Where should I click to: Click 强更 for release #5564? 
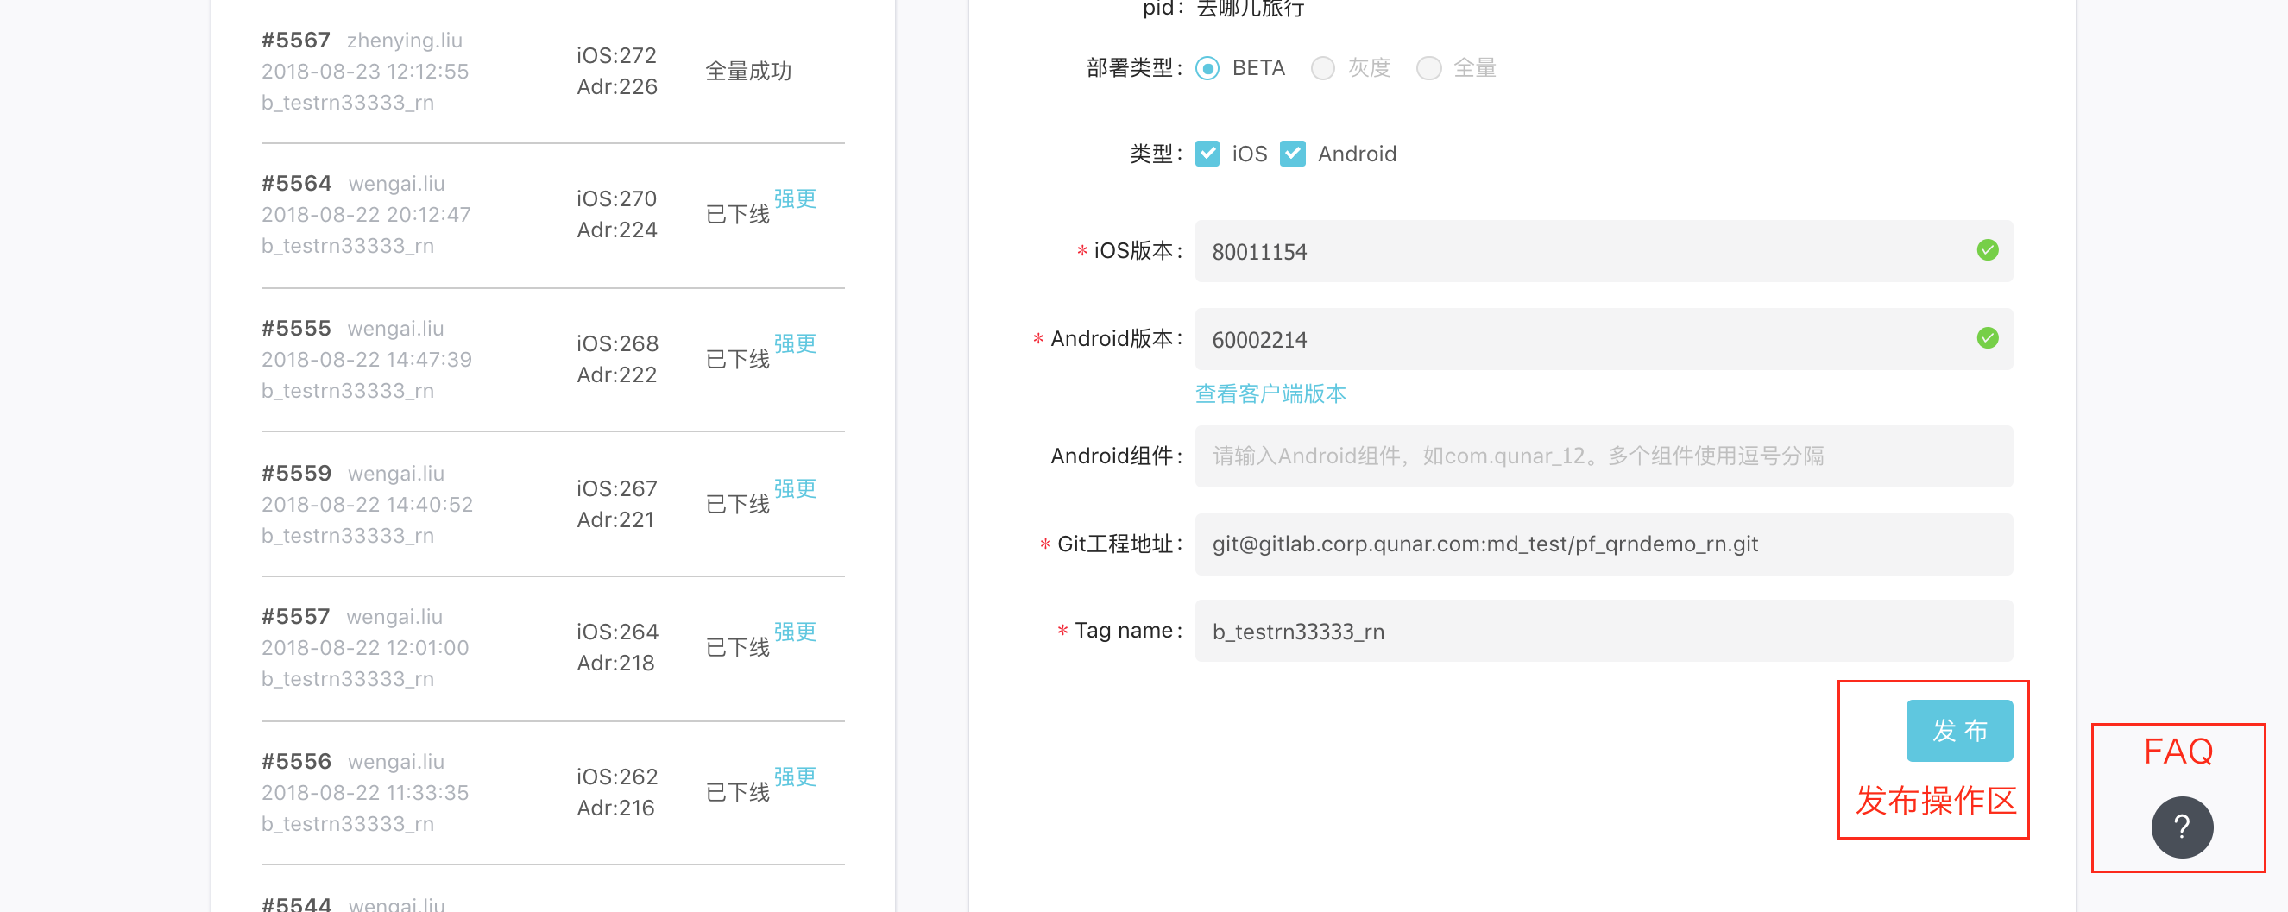coord(794,199)
